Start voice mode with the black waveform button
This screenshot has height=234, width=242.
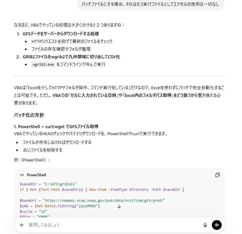tap(217, 225)
